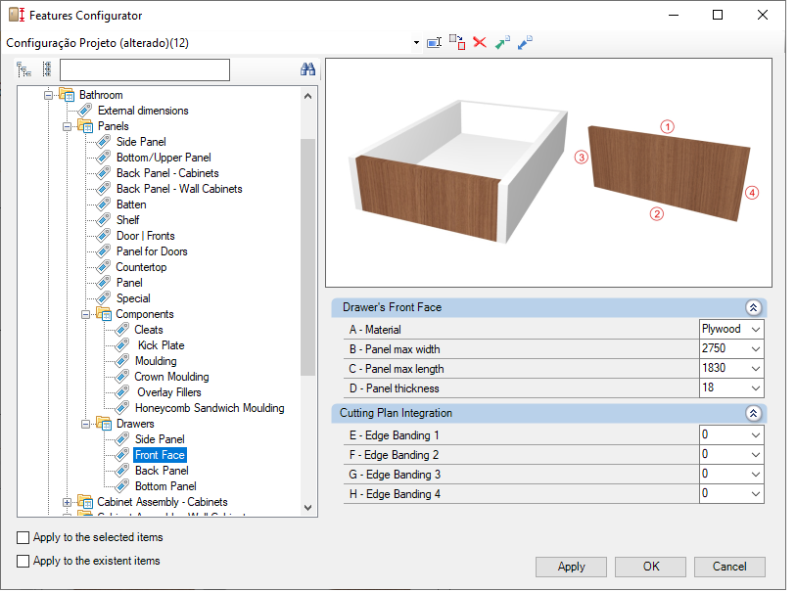Click the blue import arrow icon
The width and height of the screenshot is (796, 592).
click(525, 43)
